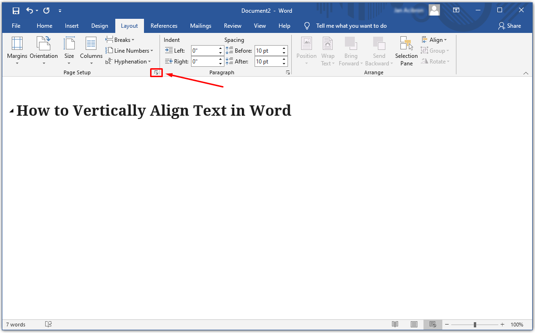Switch to Web Layout view
The image size is (535, 333).
[432, 325]
